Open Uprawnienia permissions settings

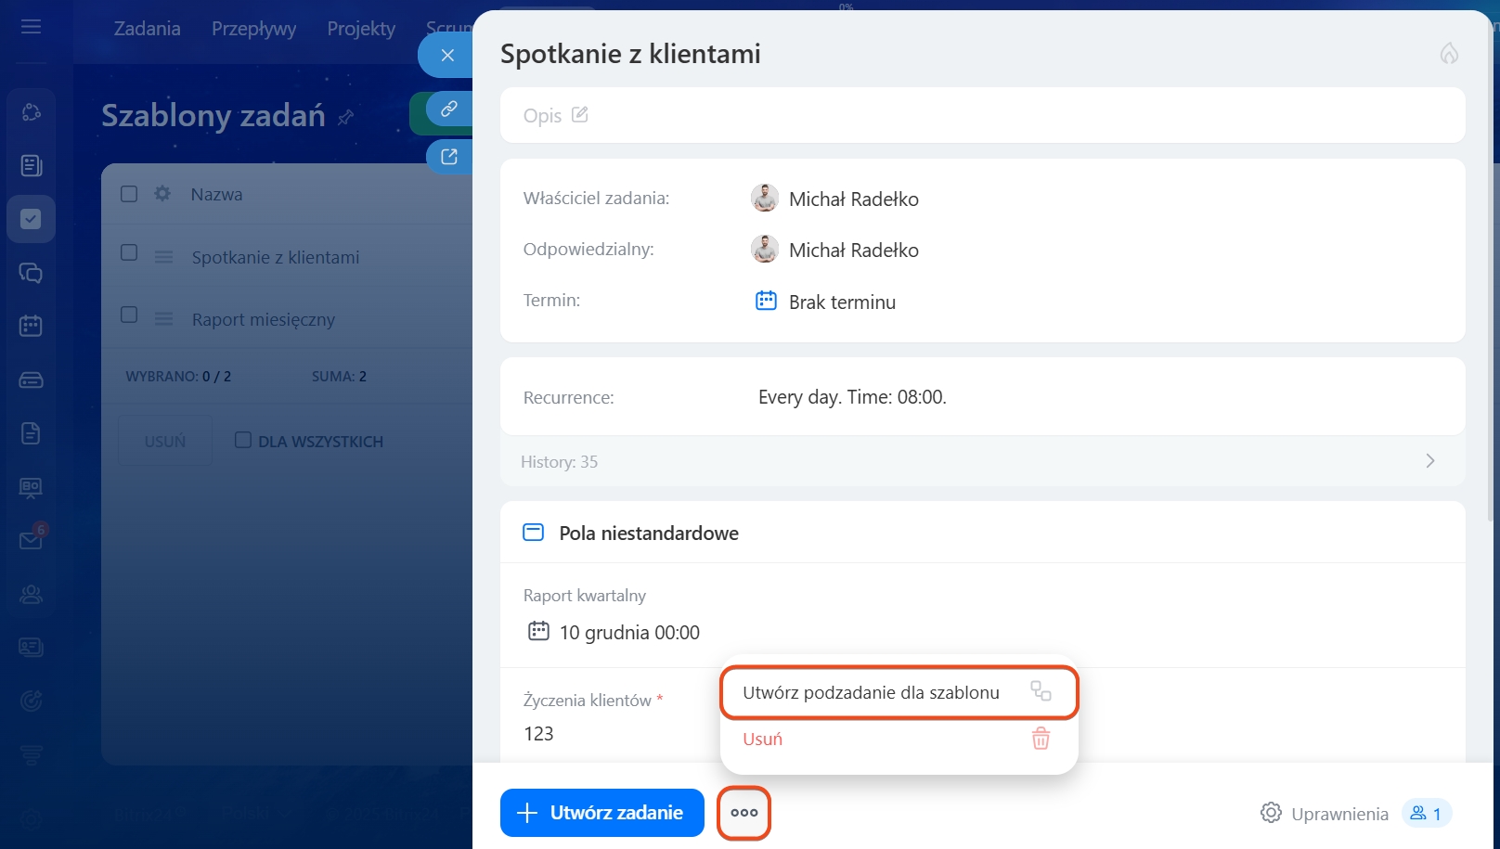1325,814
